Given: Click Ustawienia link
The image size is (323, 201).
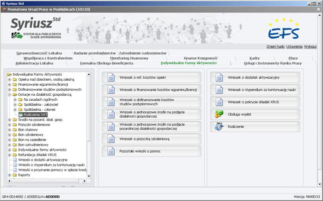Looking at the screenshot, I should pos(294,47).
